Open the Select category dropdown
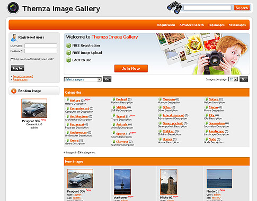Image resolution: width=257 pixels, height=201 pixels. click(x=83, y=79)
